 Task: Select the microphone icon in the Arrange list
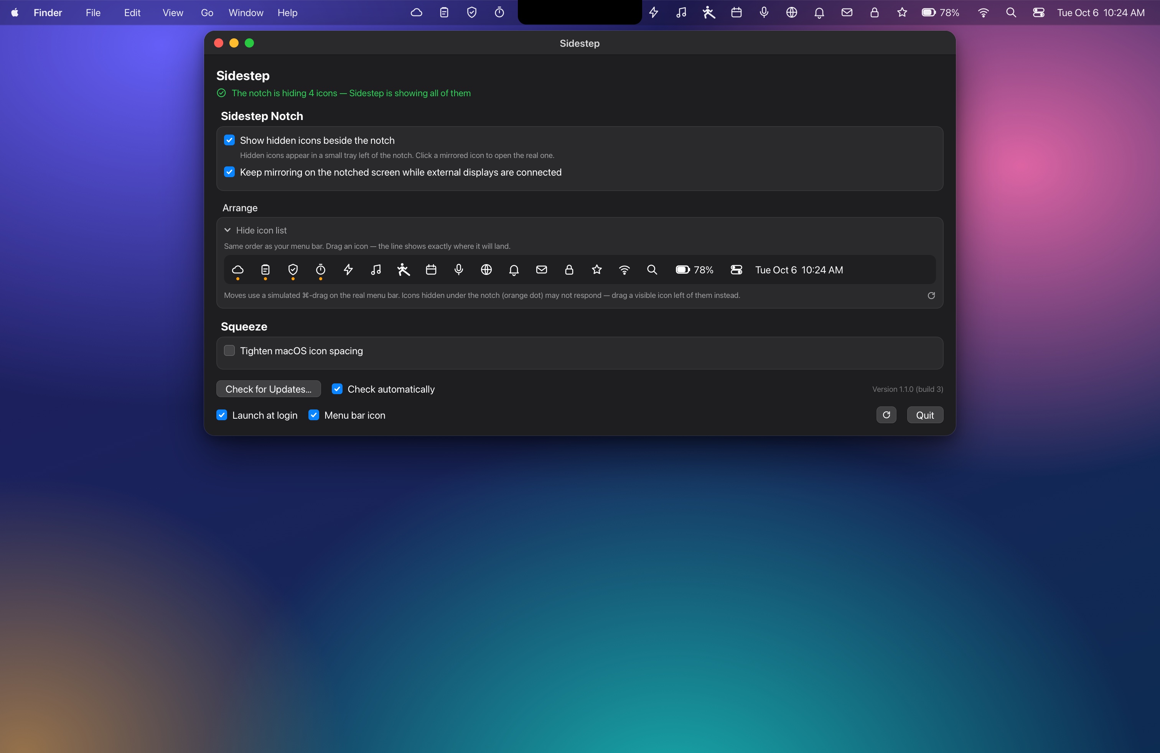[459, 270]
